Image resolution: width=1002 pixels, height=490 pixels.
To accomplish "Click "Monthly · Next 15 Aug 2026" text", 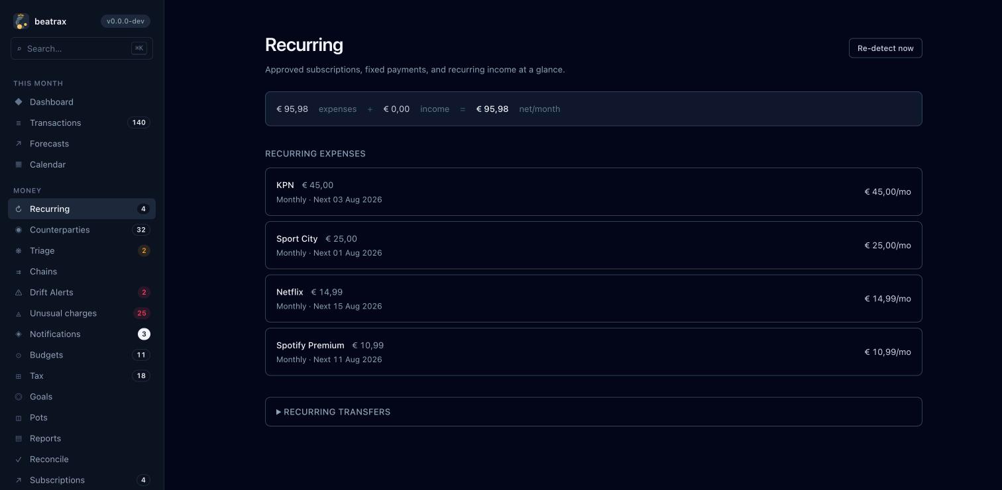I will tap(329, 306).
